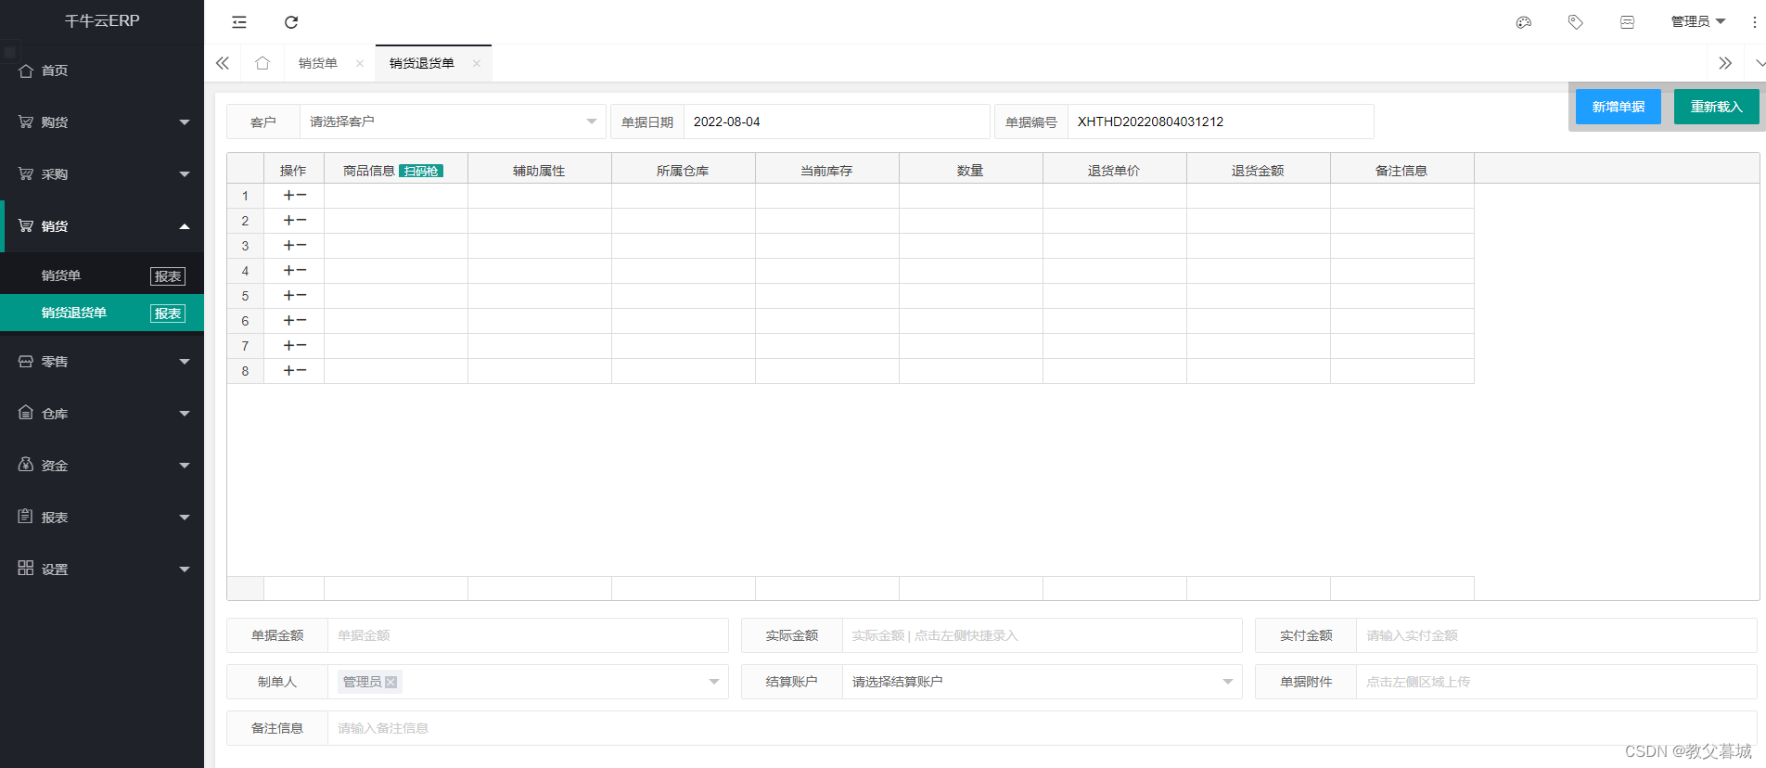1766x768 pixels.
Task: Remove the 管理员 tag with its x
Action: click(x=391, y=682)
